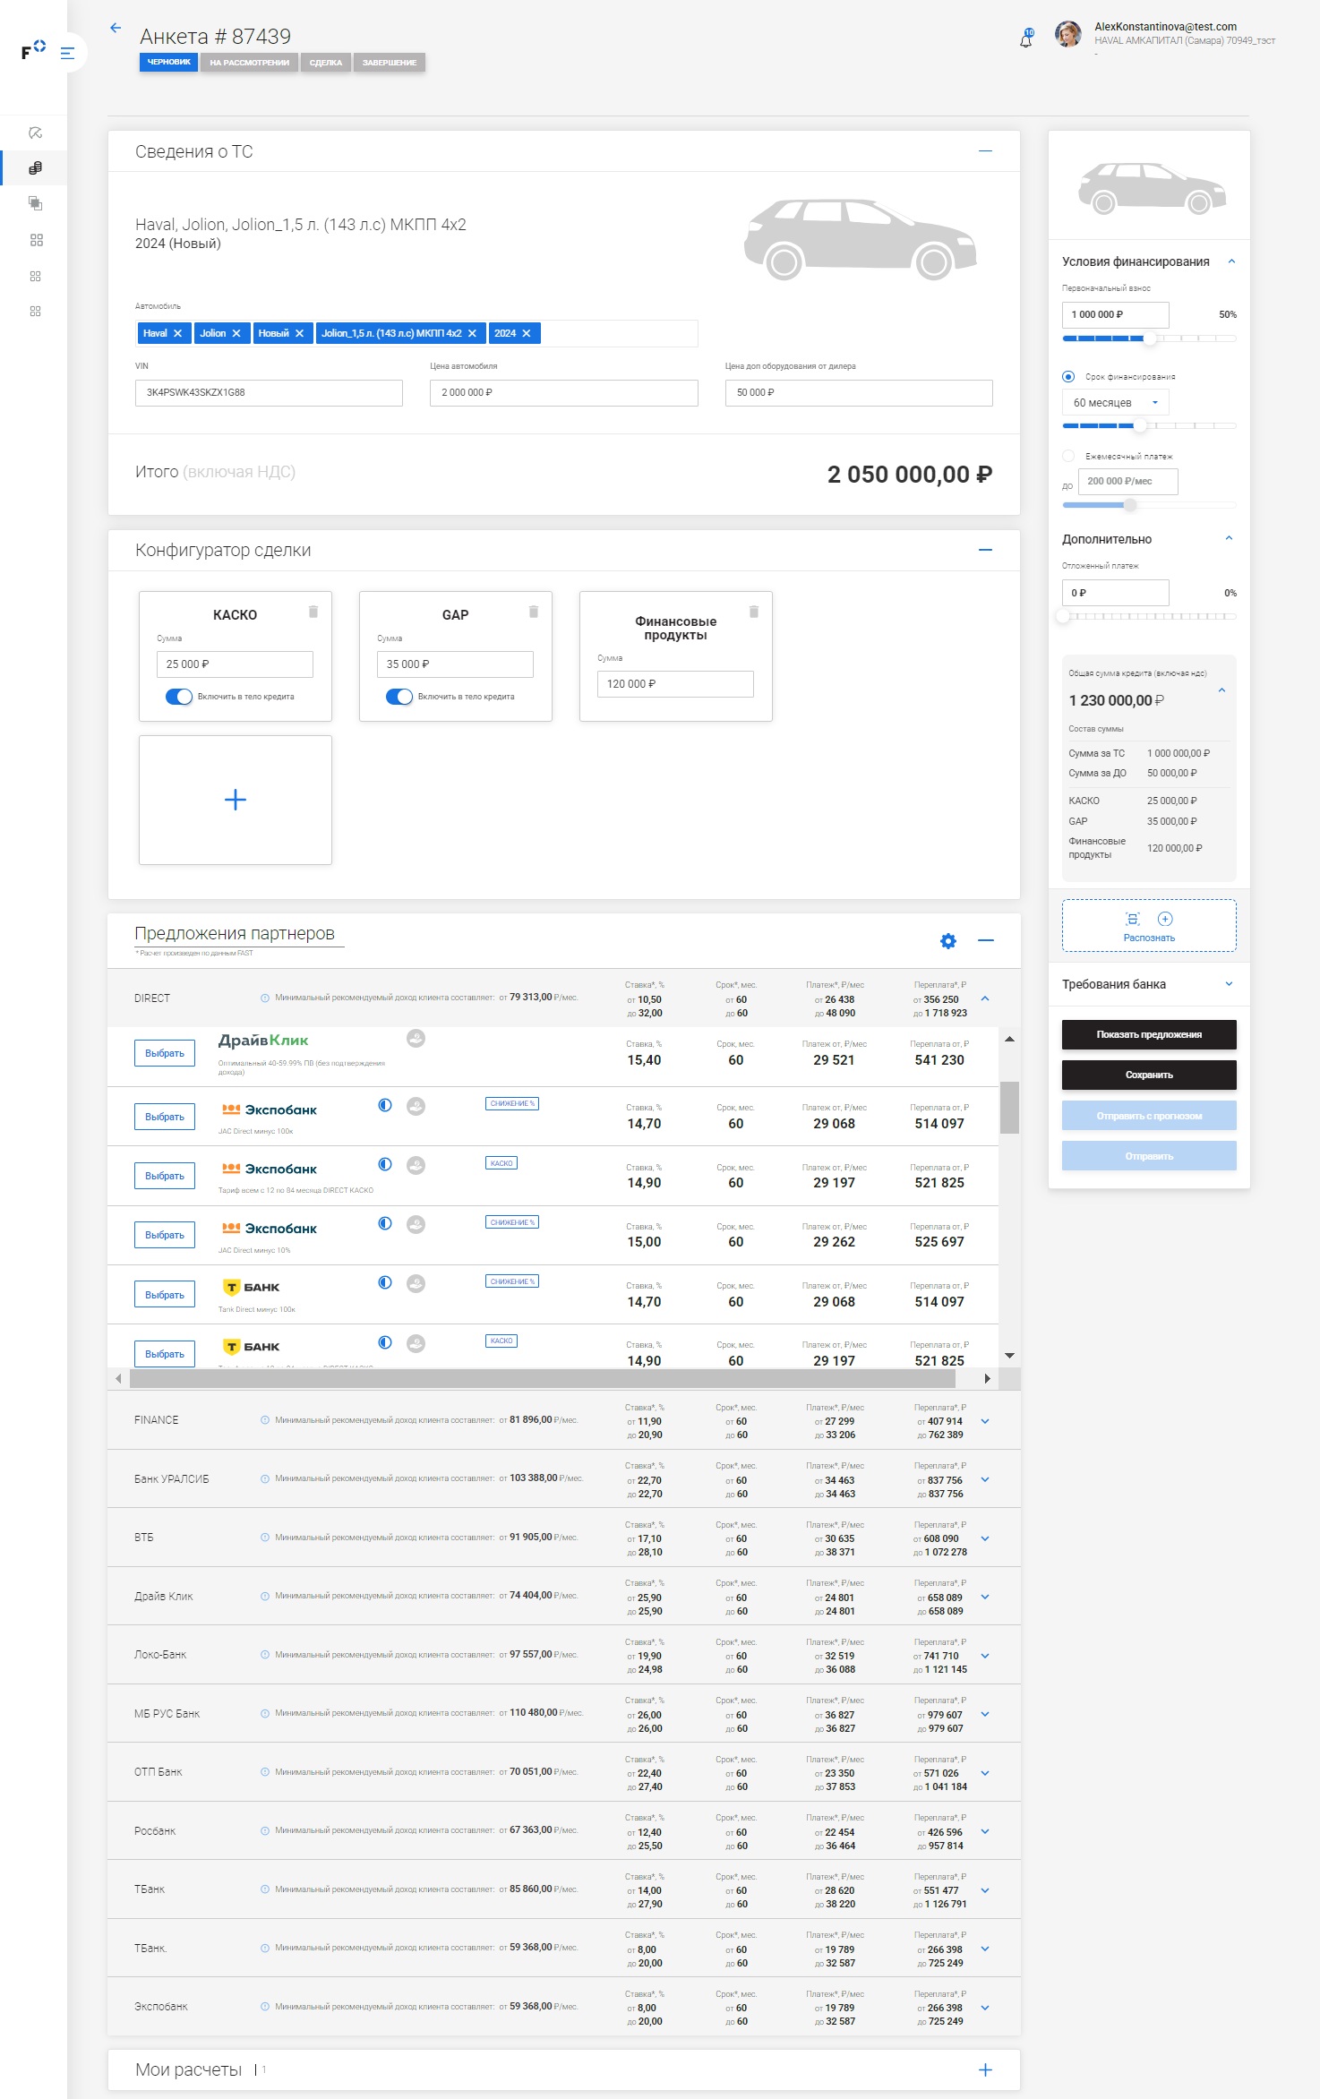Click Выбрать for ДрайвКлик offer

click(165, 1053)
